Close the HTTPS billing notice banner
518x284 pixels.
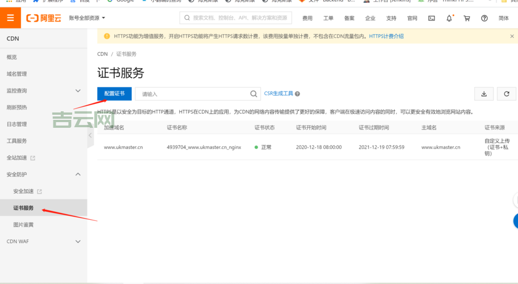point(512,36)
